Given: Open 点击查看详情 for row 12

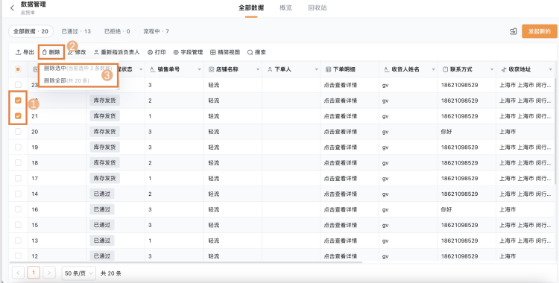Looking at the screenshot, I should [340, 256].
